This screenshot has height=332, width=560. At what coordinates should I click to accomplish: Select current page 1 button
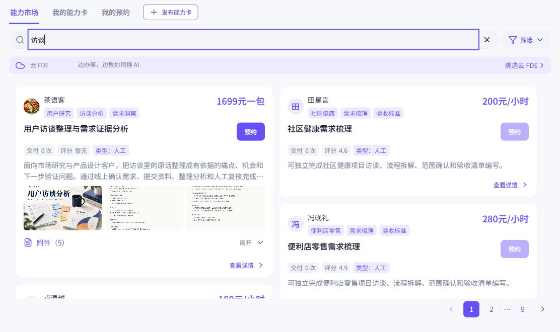coord(471,309)
